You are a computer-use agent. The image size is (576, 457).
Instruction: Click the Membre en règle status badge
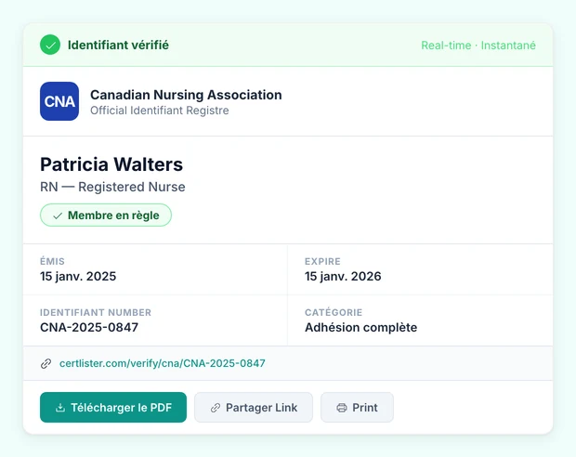(x=106, y=215)
